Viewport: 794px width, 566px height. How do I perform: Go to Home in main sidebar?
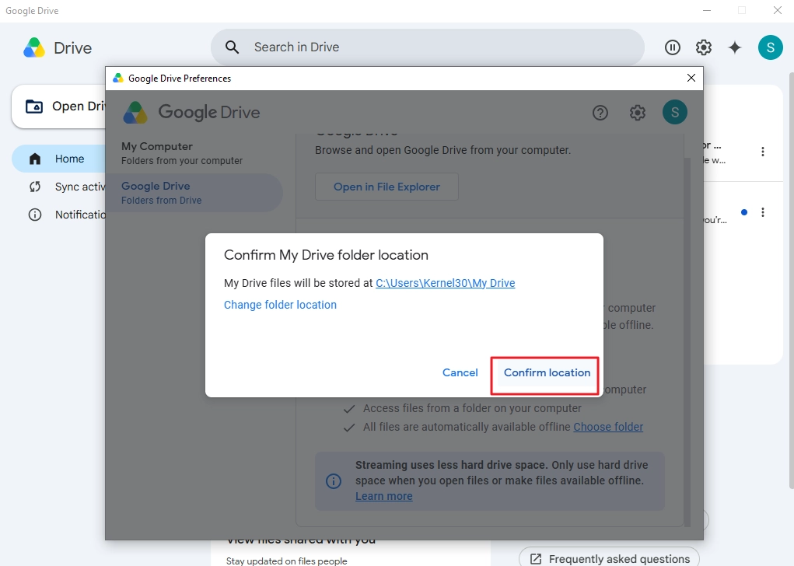pos(59,159)
